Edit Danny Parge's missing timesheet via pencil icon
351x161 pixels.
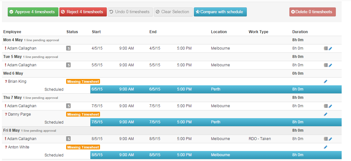point(326,114)
